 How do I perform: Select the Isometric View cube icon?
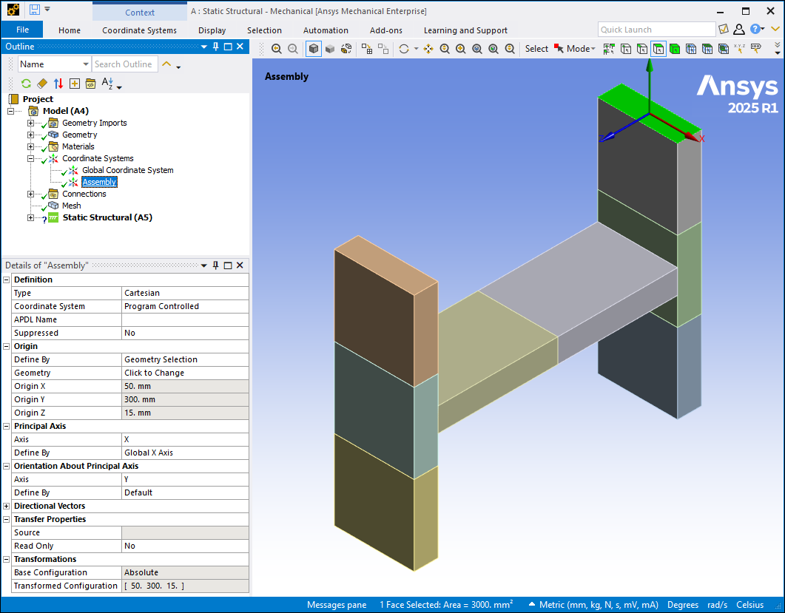tap(314, 49)
